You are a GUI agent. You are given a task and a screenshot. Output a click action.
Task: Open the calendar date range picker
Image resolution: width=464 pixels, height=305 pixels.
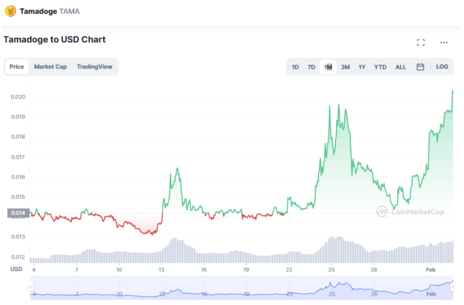pyautogui.click(x=420, y=67)
